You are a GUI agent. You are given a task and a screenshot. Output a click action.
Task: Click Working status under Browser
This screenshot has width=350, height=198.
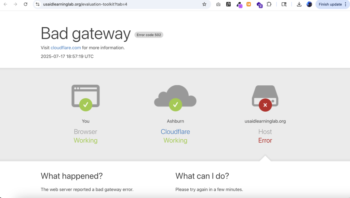[x=85, y=140]
